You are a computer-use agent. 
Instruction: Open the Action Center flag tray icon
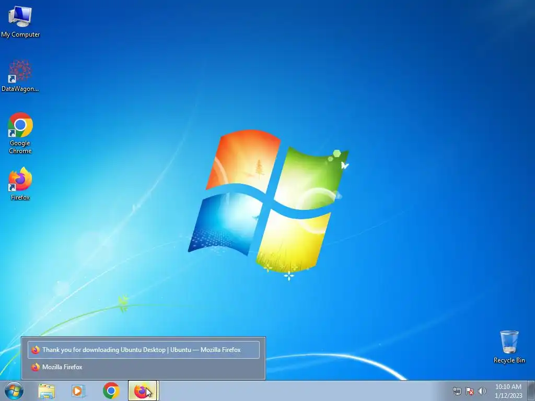click(x=470, y=391)
